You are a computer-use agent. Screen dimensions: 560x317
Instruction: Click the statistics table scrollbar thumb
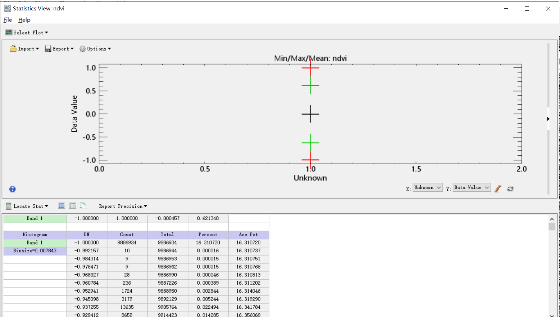tap(552, 227)
